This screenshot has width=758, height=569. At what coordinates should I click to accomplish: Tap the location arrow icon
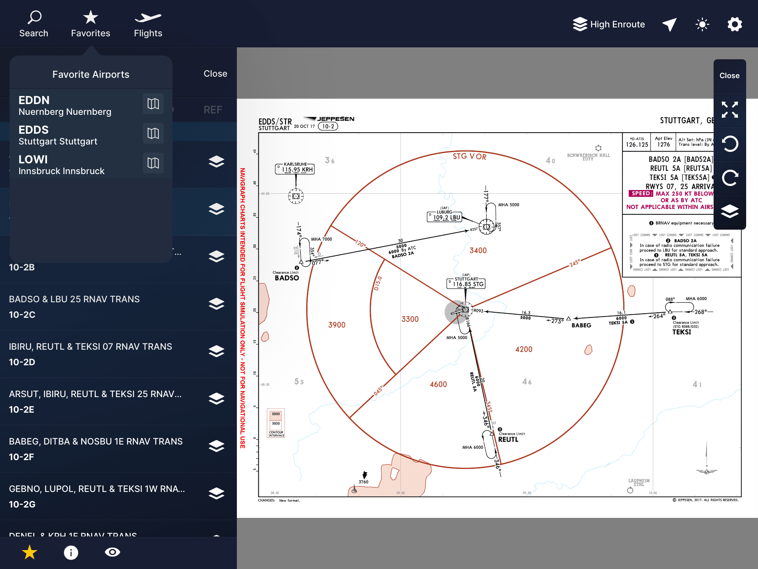pyautogui.click(x=670, y=24)
